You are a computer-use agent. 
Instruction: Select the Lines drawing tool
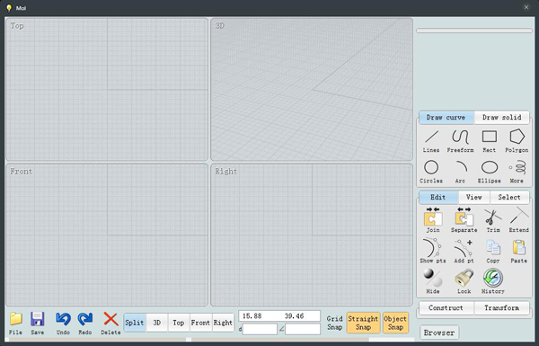[431, 141]
